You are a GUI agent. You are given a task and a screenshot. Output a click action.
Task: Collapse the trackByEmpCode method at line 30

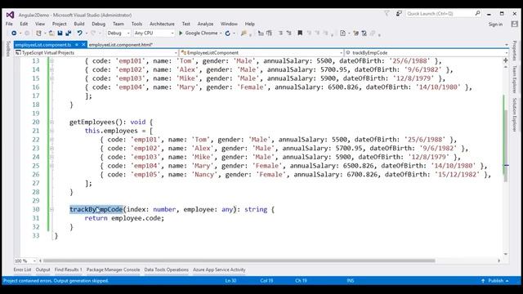(51, 209)
